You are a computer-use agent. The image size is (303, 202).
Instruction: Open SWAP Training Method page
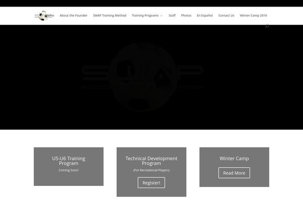pos(110,16)
